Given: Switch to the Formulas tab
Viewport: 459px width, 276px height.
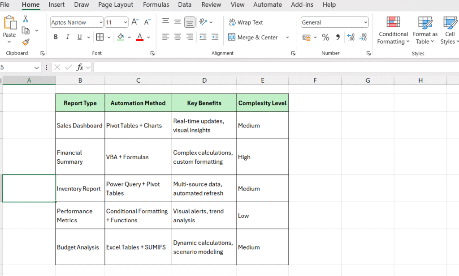Looking at the screenshot, I should coord(156,4).
